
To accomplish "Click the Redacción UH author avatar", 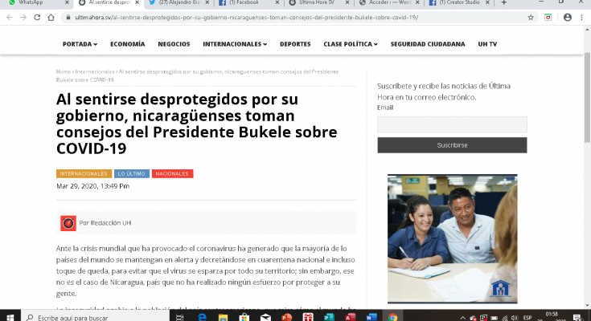I will pos(68,223).
